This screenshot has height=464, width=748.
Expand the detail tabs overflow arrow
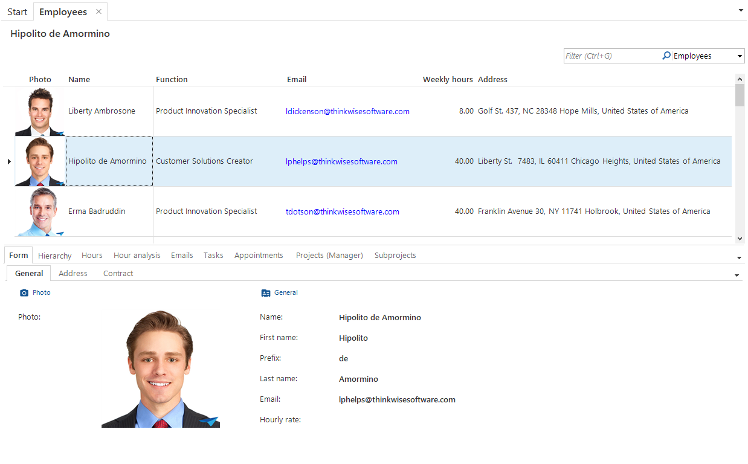pos(740,257)
